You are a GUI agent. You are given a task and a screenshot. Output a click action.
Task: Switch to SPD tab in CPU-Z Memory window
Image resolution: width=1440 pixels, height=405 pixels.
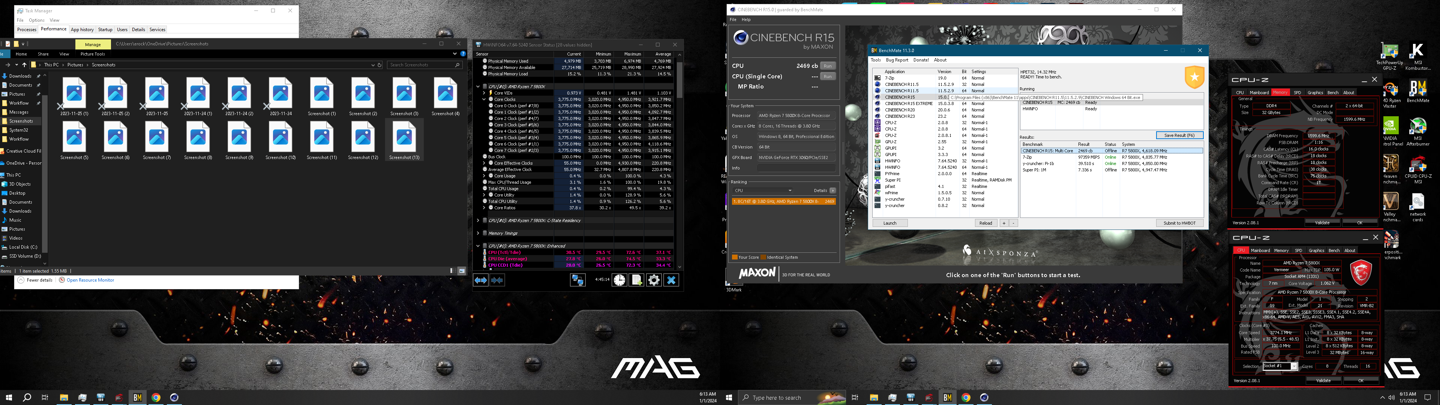(1297, 93)
